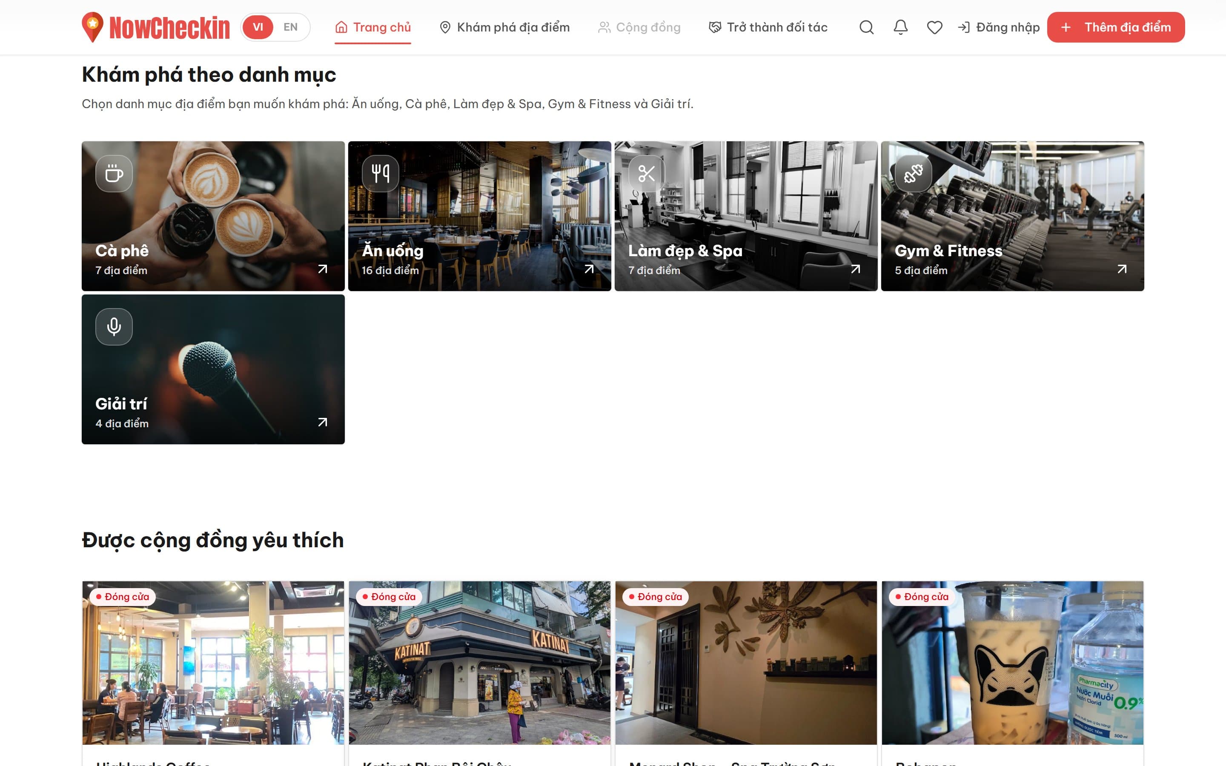Open Gym & Fitness category title
Screen dimensions: 1226x766
point(949,251)
